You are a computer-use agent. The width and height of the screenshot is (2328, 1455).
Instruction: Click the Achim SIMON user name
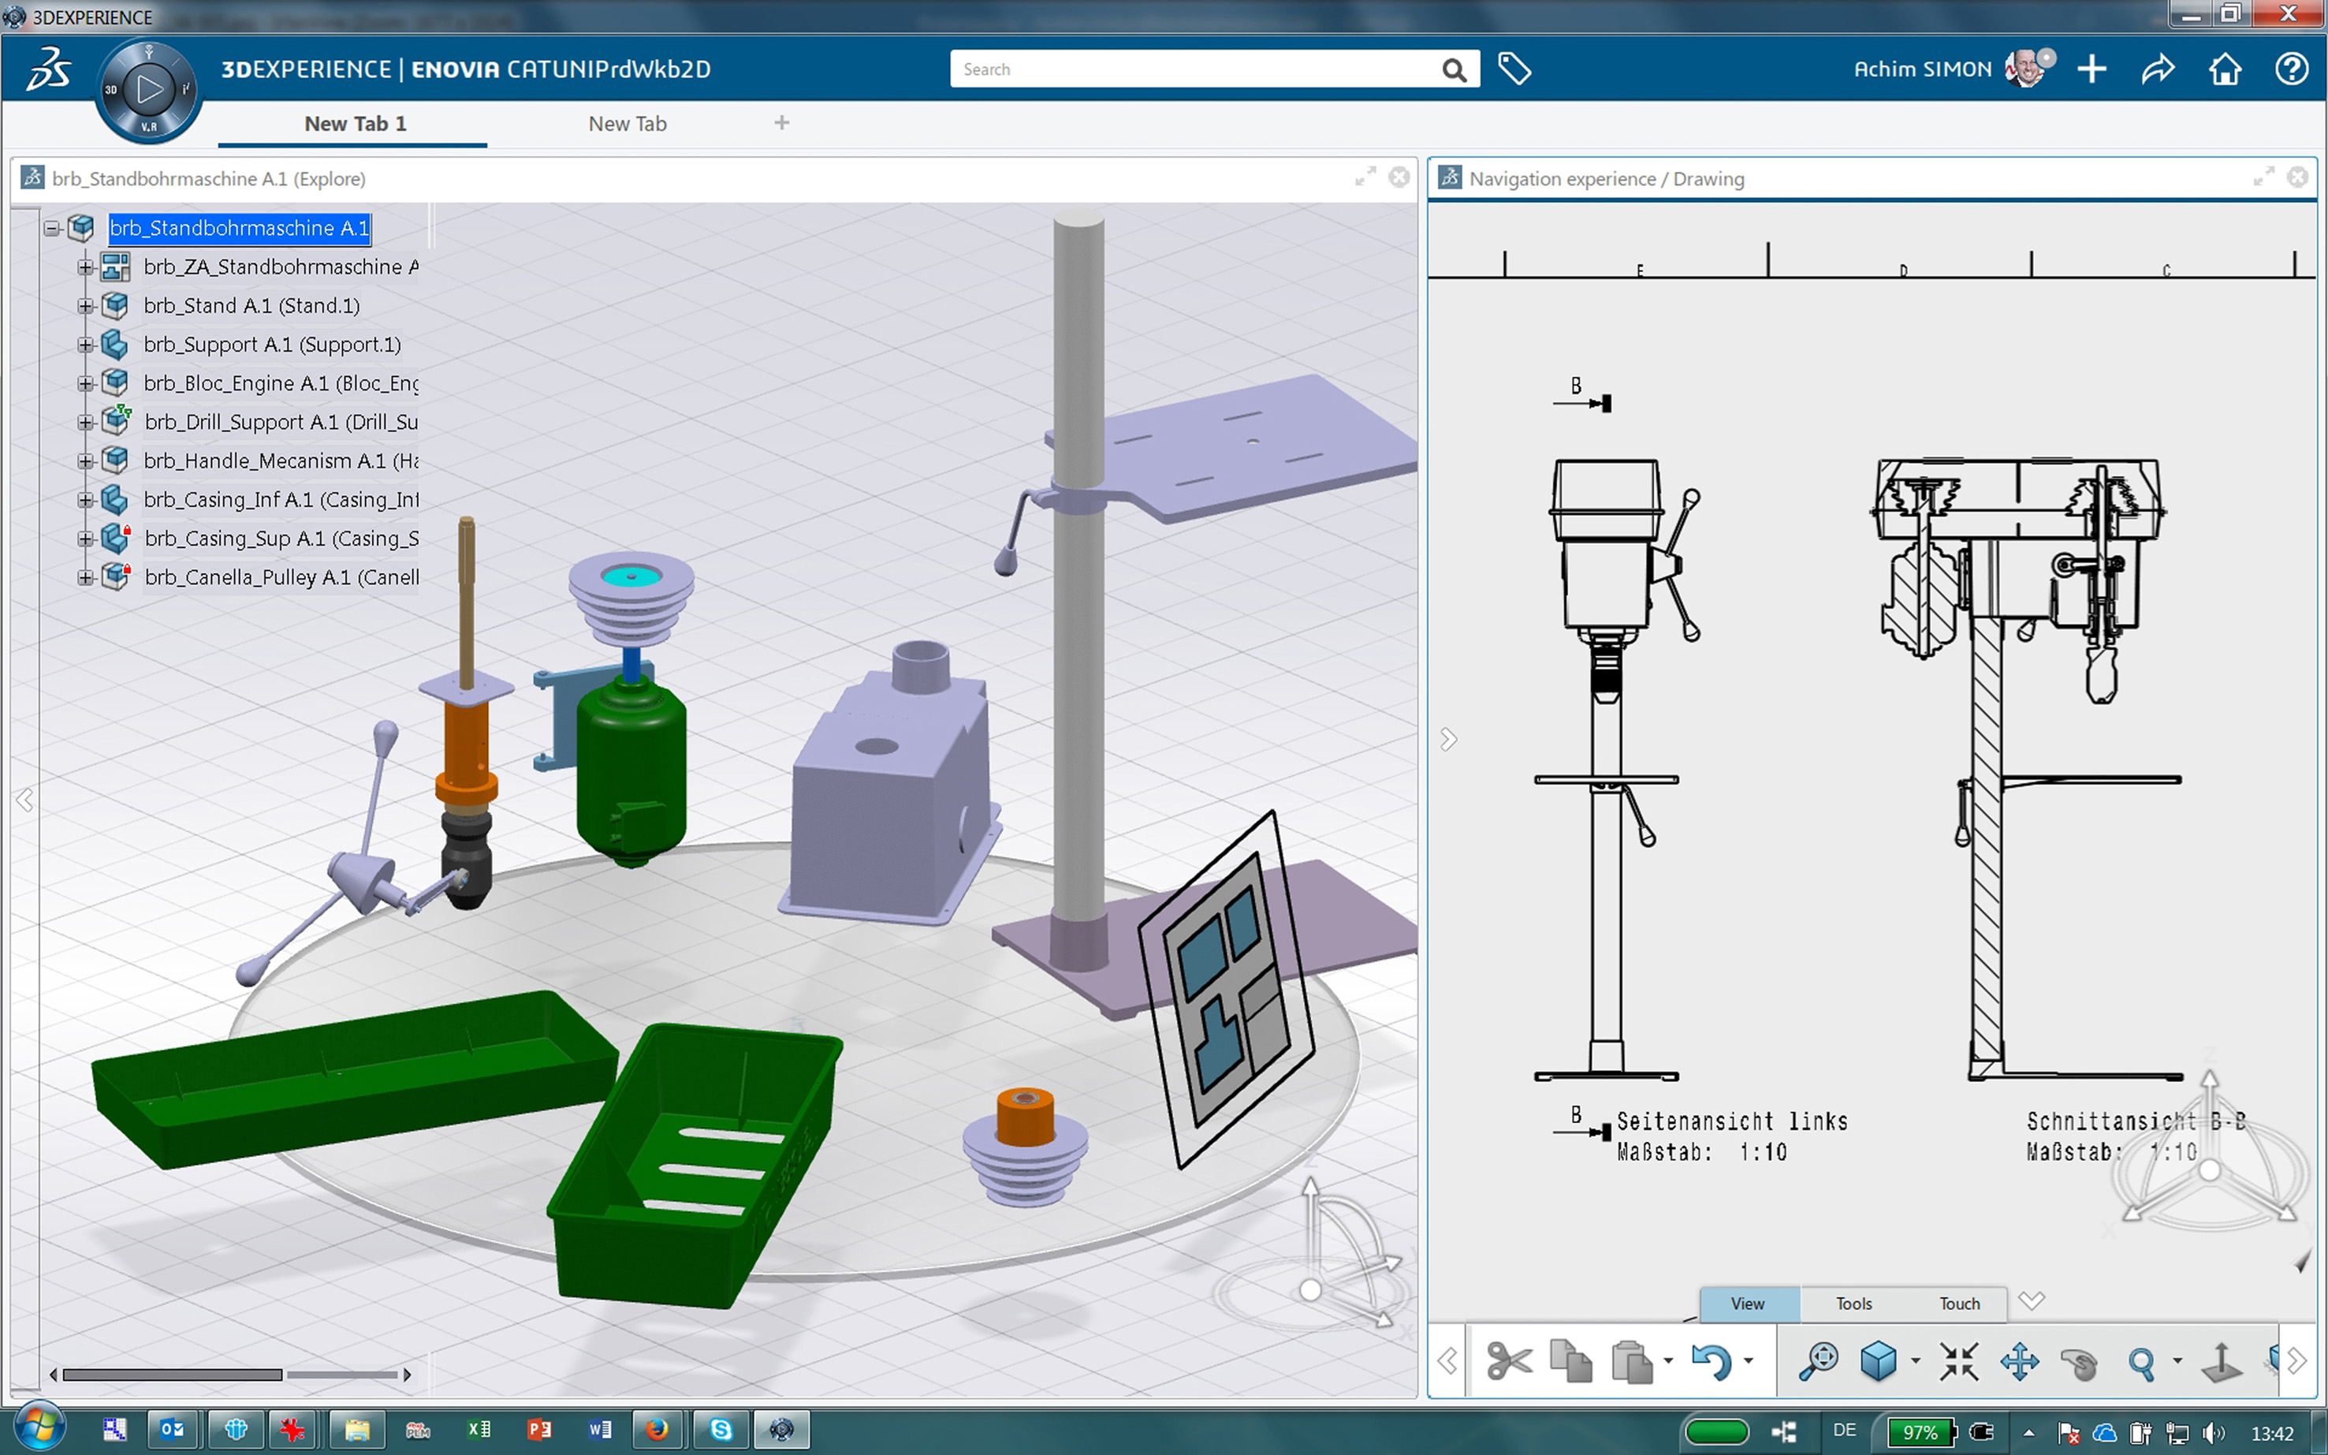point(1922,69)
